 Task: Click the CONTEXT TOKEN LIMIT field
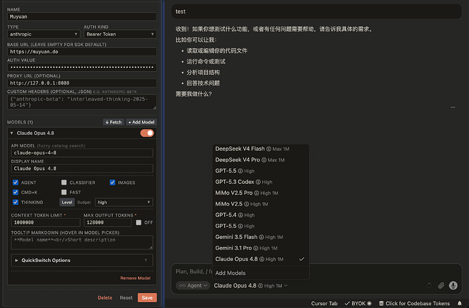pyautogui.click(x=46, y=223)
